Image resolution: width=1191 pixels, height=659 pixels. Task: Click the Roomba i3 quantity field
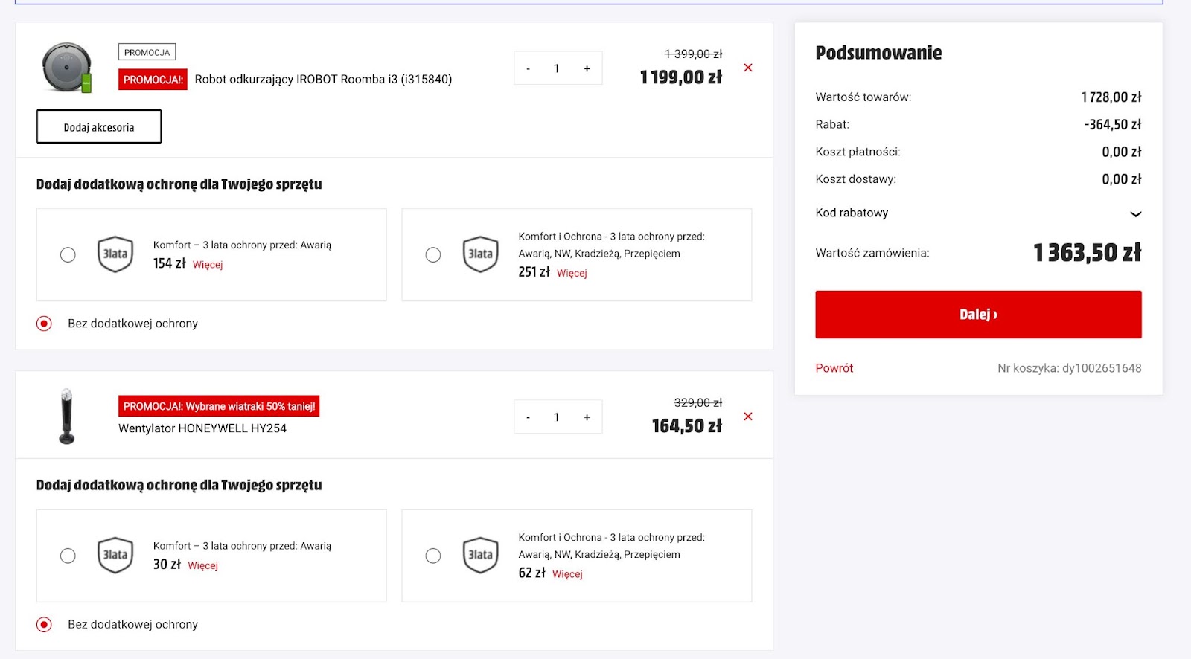point(557,68)
